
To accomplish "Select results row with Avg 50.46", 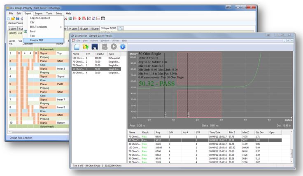I will point(205,159).
